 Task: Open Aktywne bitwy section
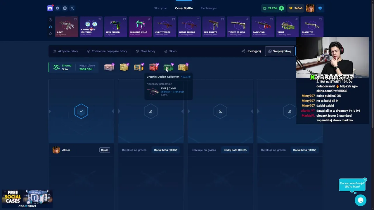point(65,51)
